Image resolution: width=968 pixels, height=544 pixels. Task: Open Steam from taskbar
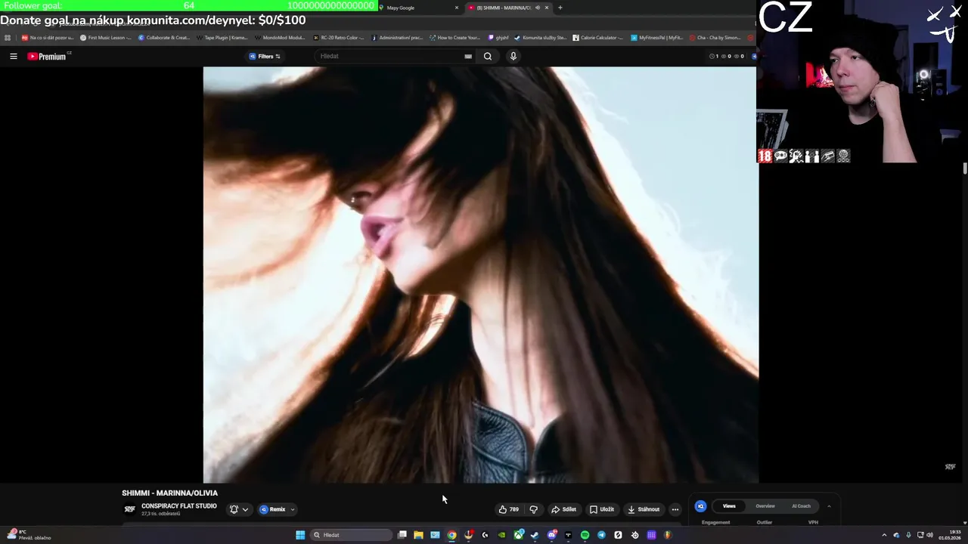click(x=535, y=535)
